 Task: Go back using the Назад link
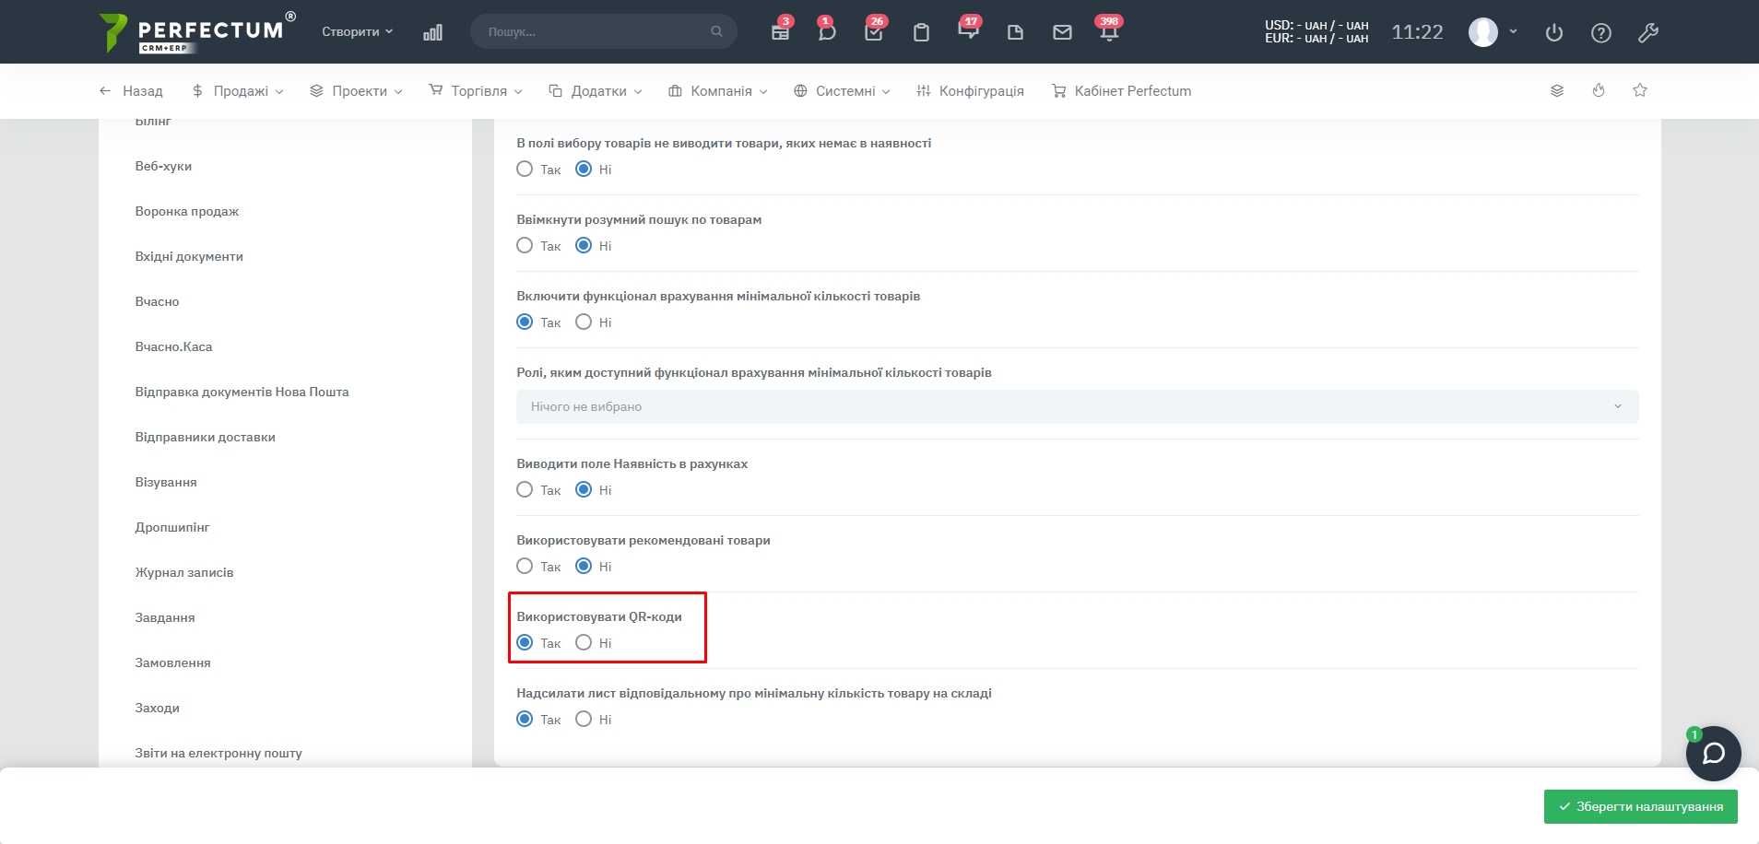[x=131, y=90]
